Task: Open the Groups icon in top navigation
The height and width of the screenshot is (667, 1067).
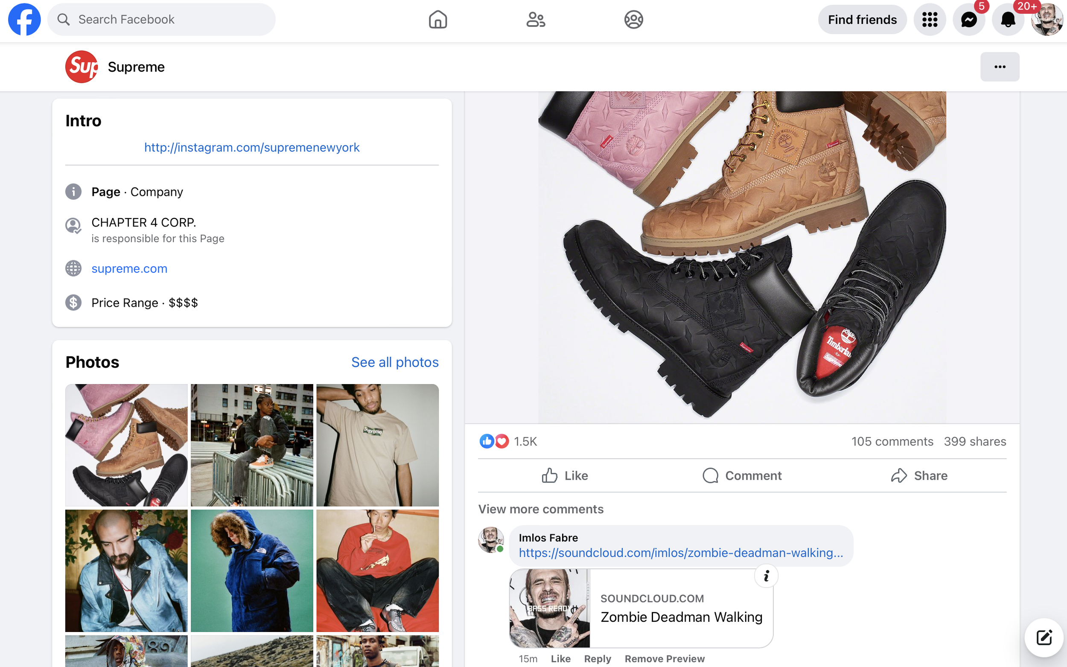Action: point(633,19)
